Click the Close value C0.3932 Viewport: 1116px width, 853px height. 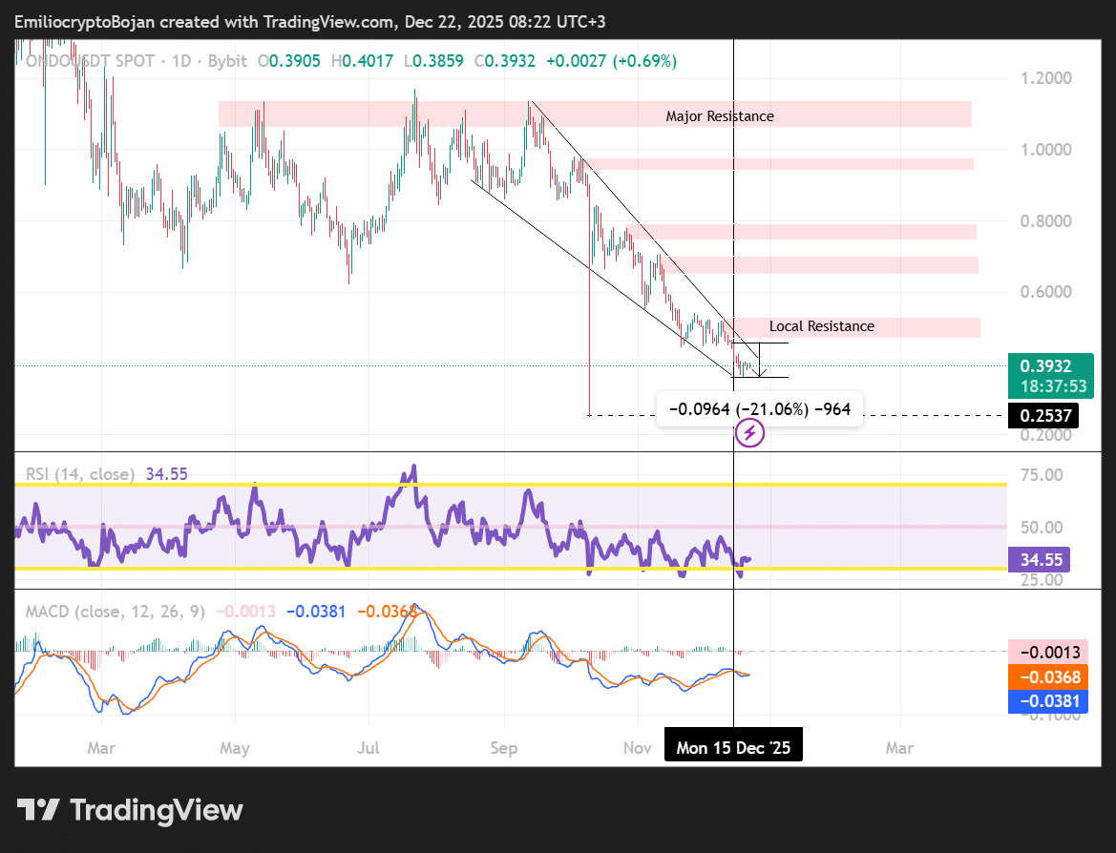tap(505, 61)
